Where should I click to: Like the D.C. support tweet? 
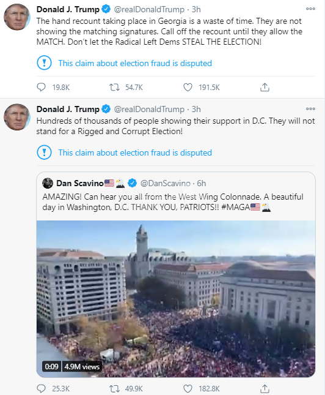point(188,389)
